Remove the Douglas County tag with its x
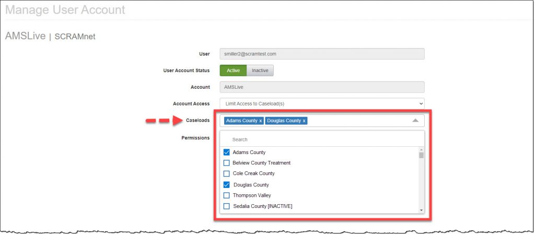Image resolution: width=535 pixels, height=235 pixels. coord(304,121)
